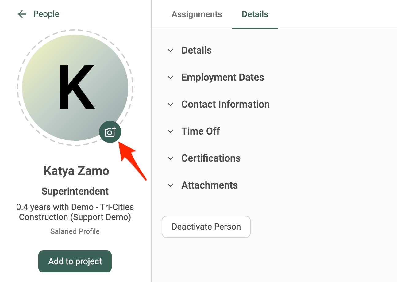Expand the Contact Information chevron
Viewport: 397px width, 282px height.
(x=170, y=104)
